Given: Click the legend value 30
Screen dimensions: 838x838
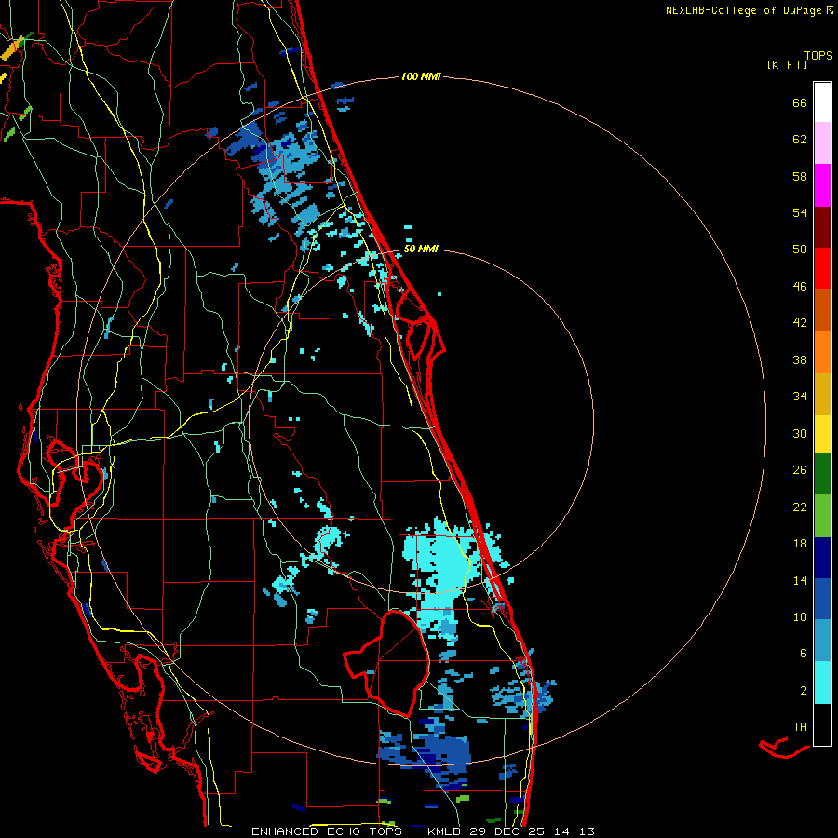Looking at the screenshot, I should pyautogui.click(x=800, y=433).
